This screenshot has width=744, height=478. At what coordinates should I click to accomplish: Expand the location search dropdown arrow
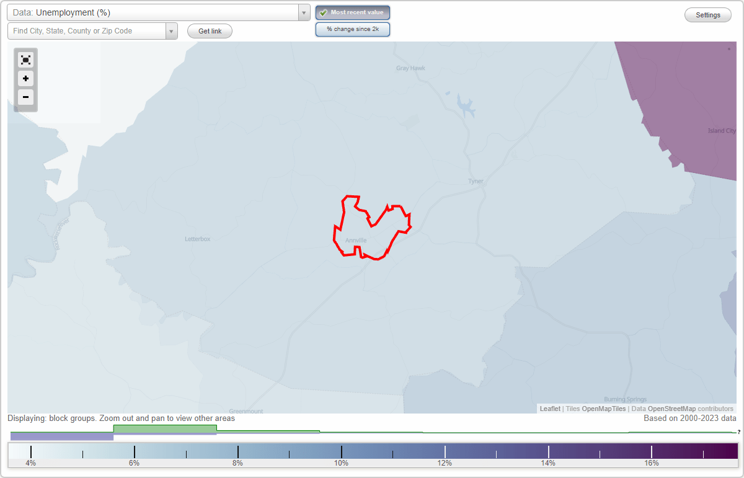coord(172,31)
